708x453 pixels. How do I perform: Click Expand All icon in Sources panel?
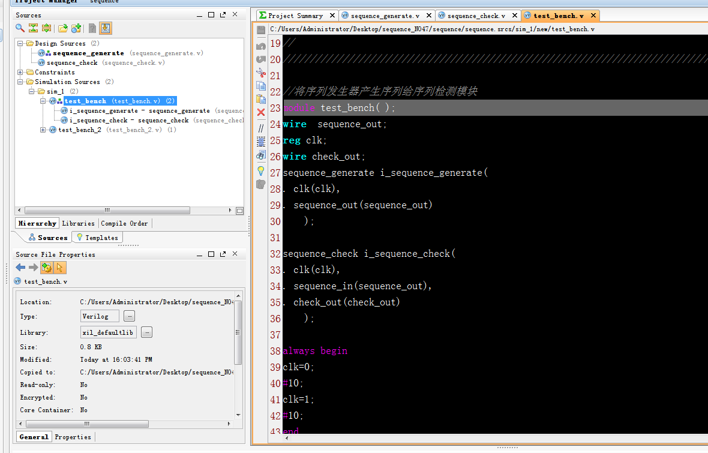pos(46,28)
